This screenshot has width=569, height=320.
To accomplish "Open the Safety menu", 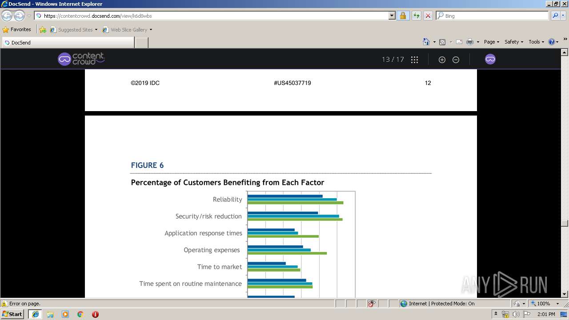I will point(513,42).
